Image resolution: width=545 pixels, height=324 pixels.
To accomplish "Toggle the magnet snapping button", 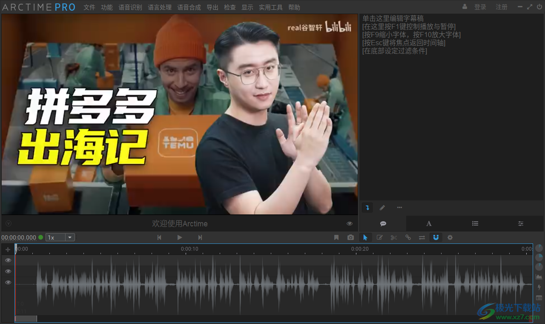I will point(436,237).
